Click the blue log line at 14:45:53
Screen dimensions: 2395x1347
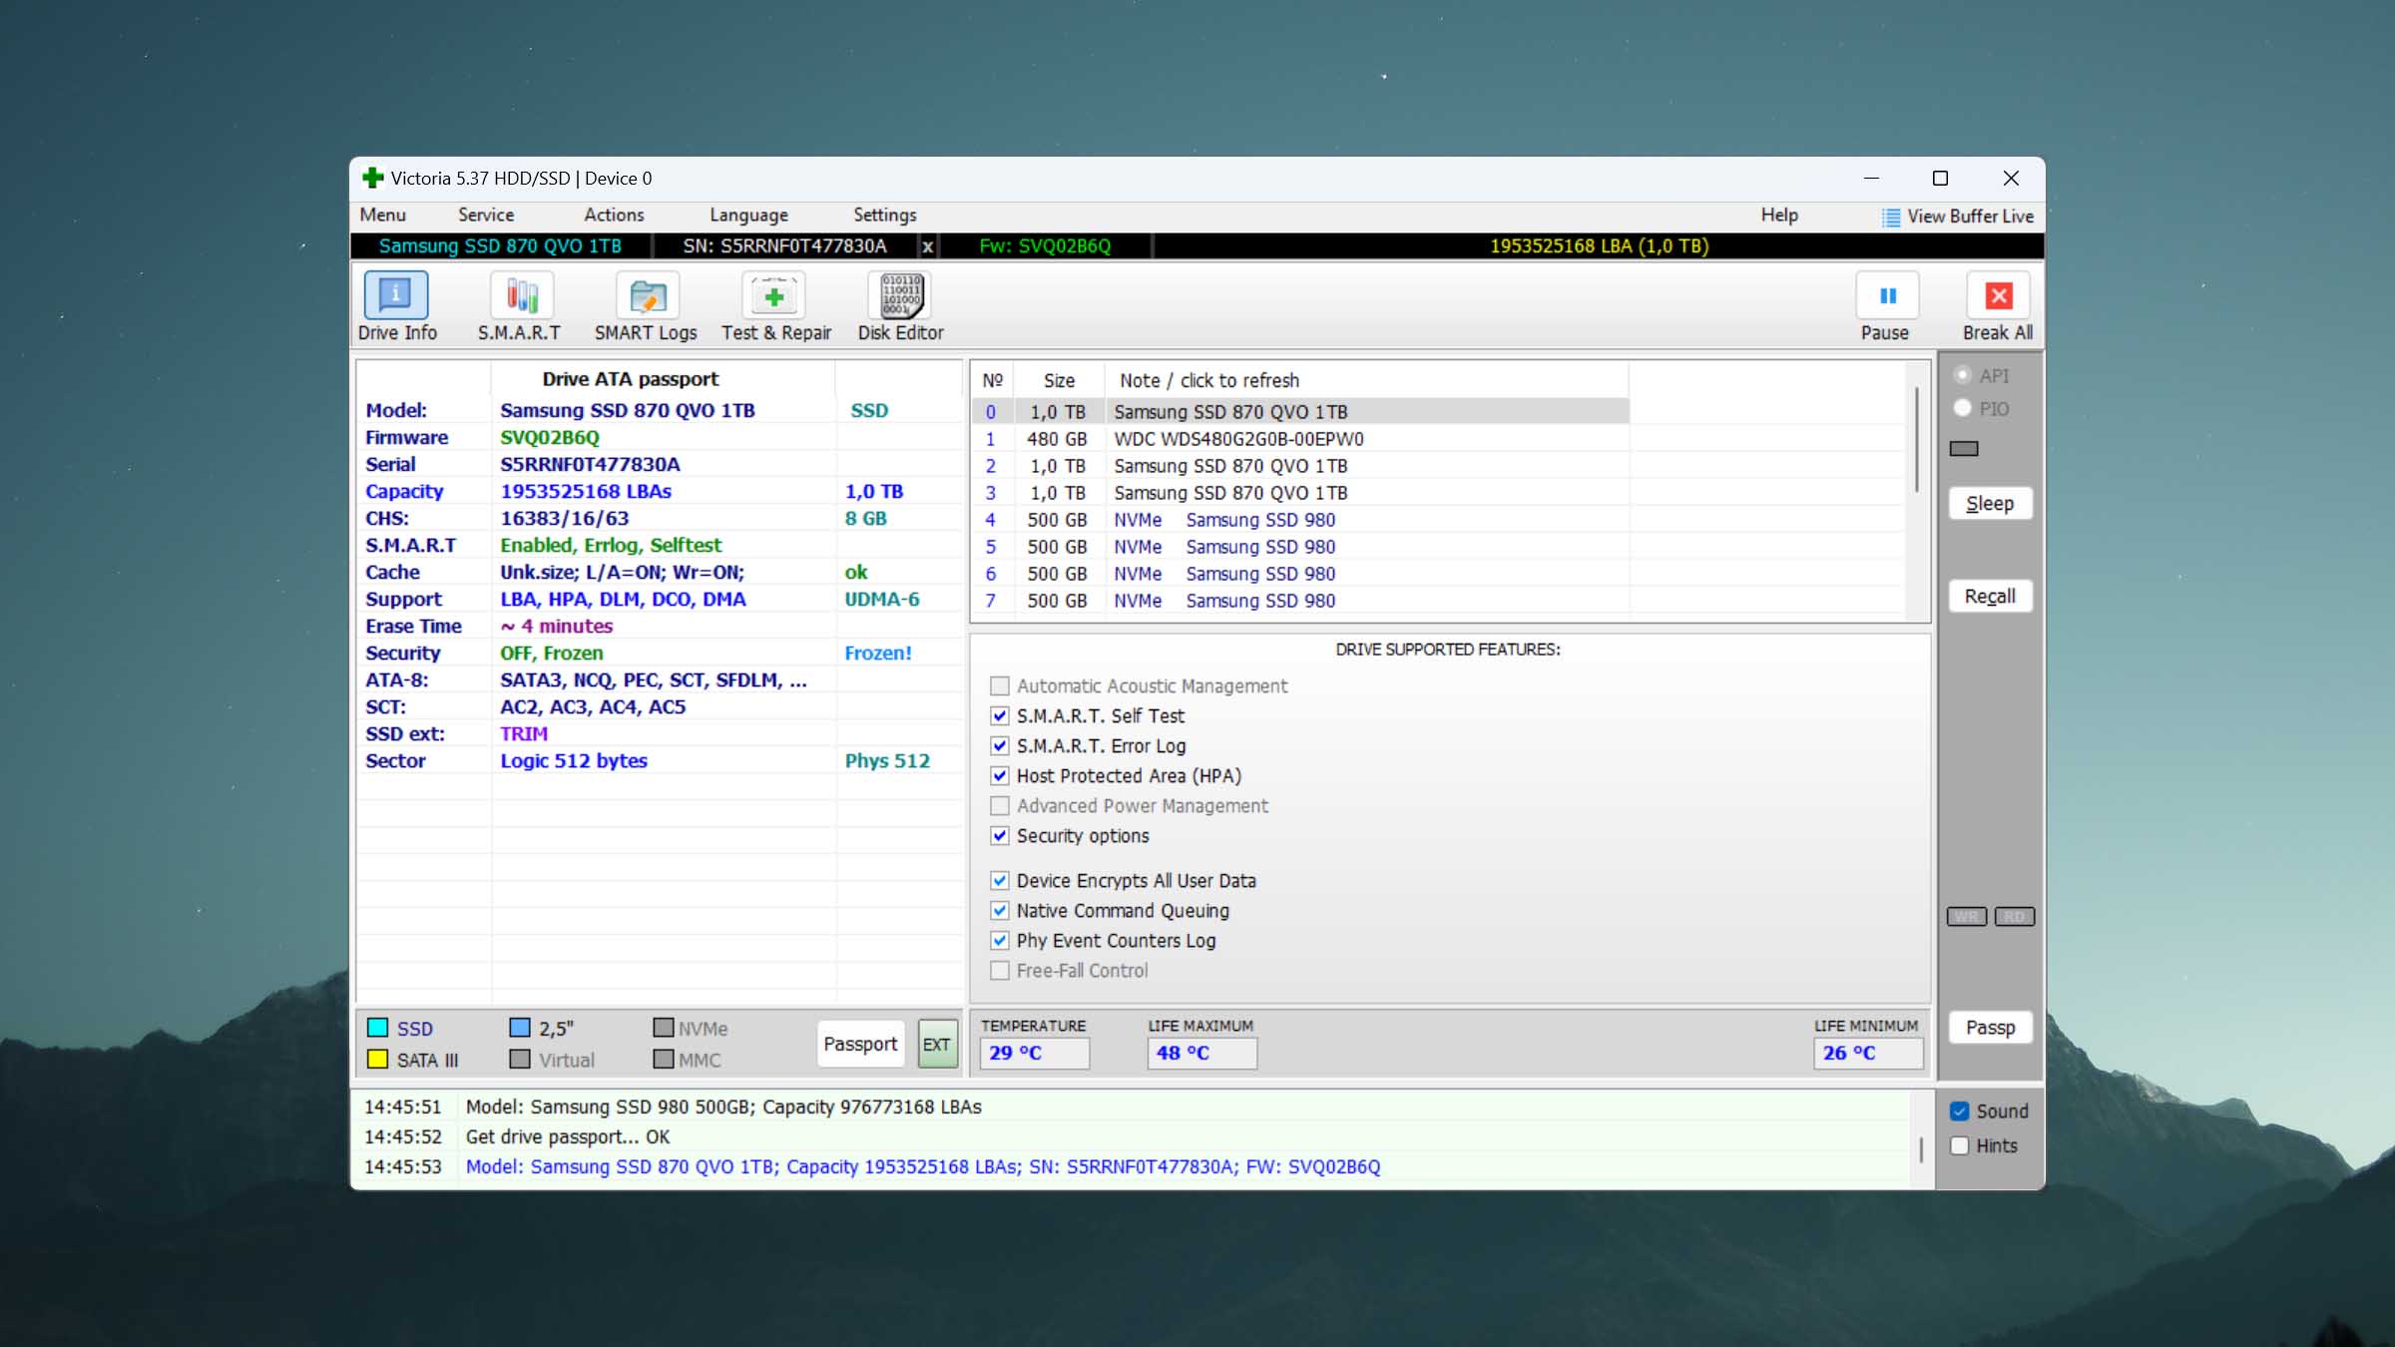point(922,1166)
